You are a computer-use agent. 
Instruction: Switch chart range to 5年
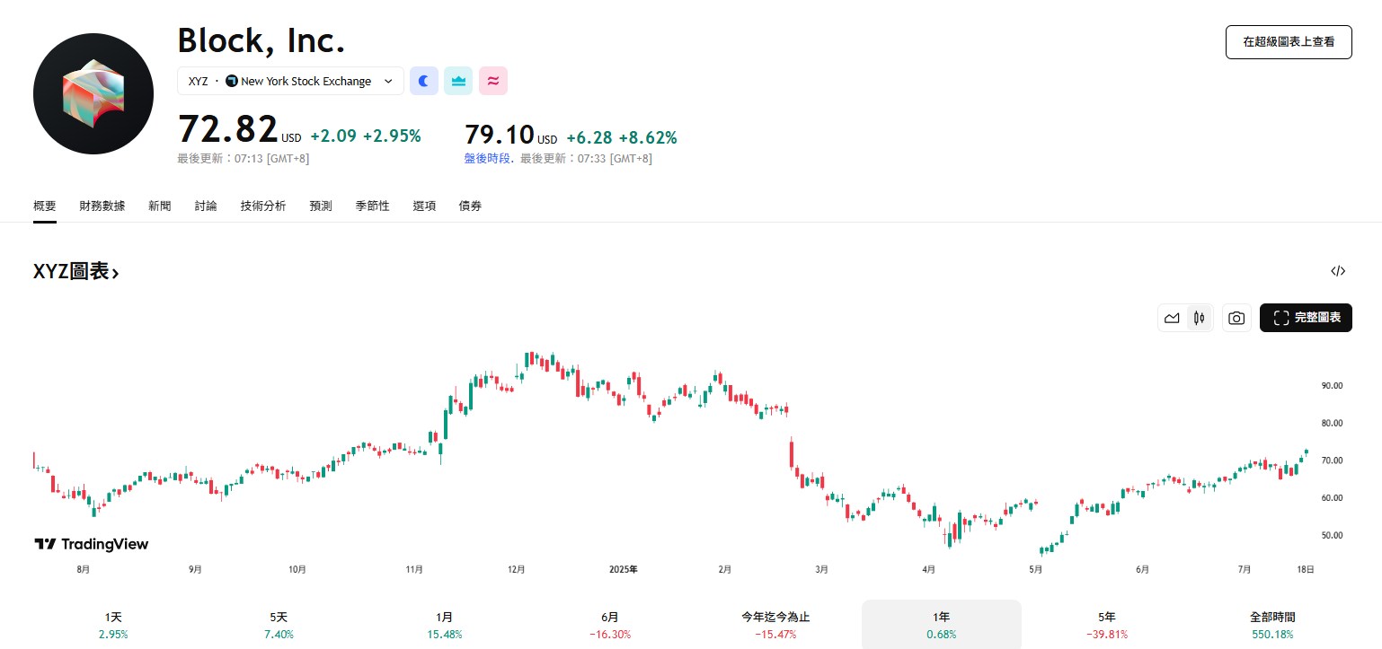(1106, 624)
